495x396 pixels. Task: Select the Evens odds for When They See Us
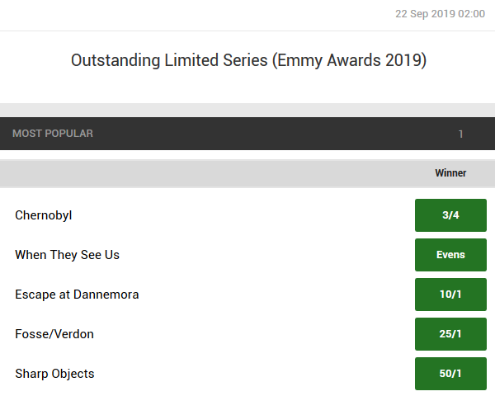pyautogui.click(x=450, y=255)
